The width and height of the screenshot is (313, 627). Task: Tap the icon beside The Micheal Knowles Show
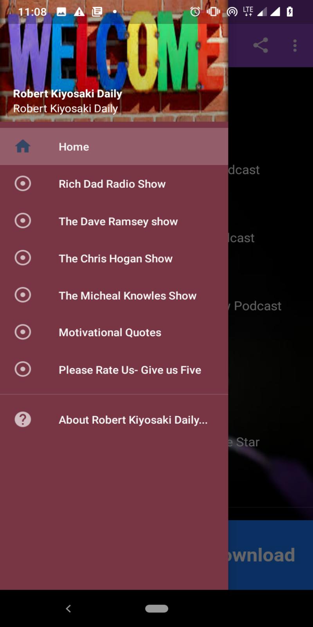(23, 295)
